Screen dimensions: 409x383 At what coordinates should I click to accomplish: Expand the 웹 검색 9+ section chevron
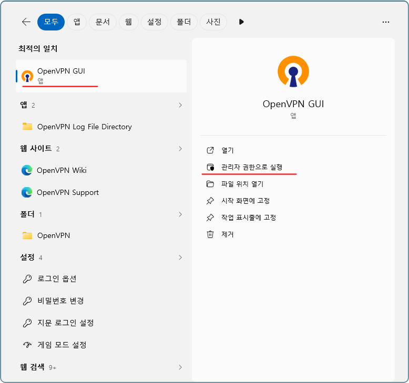(x=180, y=367)
